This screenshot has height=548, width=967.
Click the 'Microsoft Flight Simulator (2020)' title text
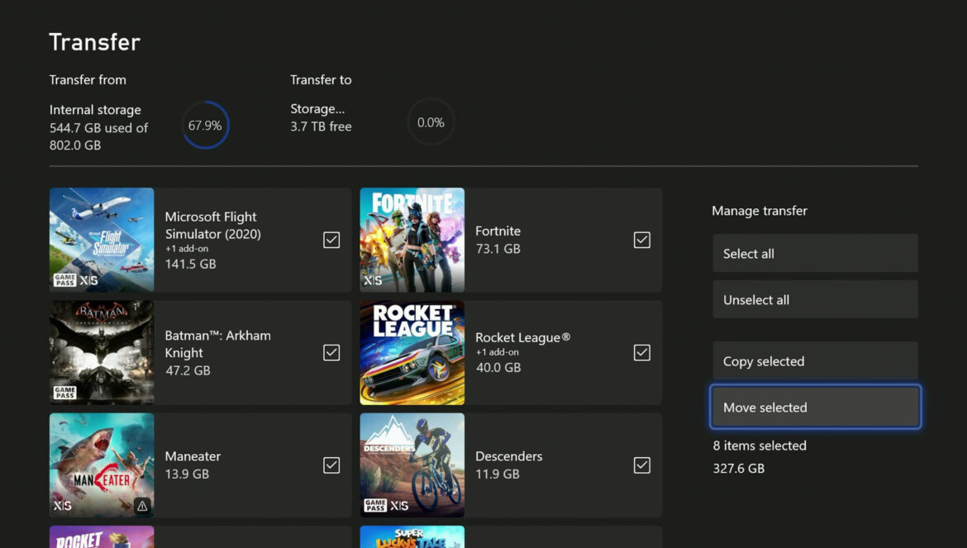coord(212,226)
